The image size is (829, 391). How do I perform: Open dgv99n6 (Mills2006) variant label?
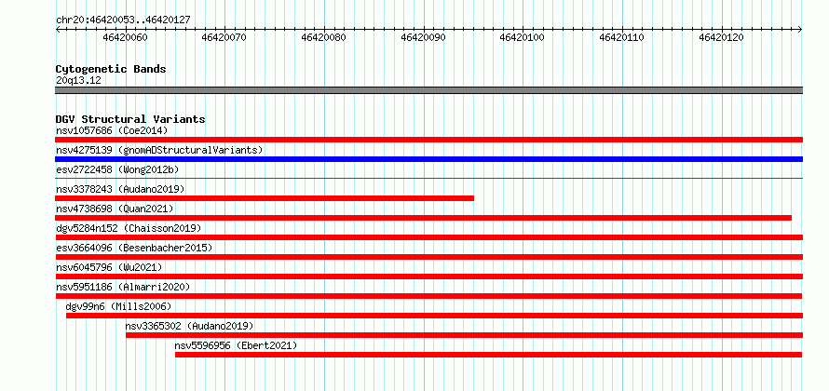[x=118, y=306]
